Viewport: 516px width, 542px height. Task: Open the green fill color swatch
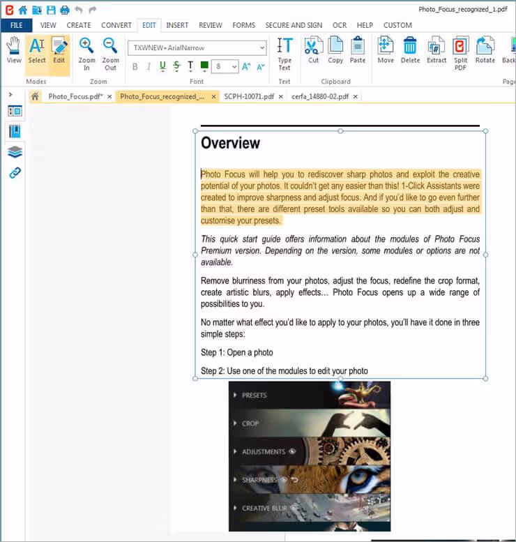(204, 66)
